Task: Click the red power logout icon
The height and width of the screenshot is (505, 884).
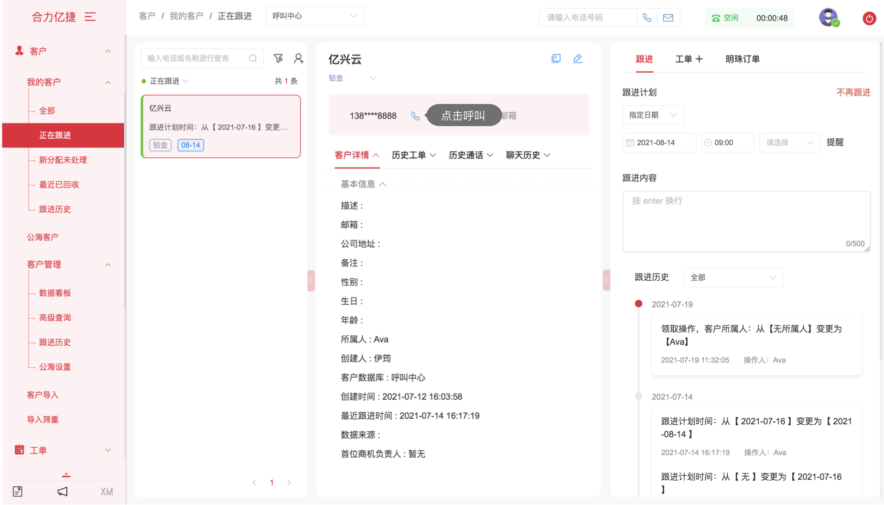Action: [x=869, y=18]
